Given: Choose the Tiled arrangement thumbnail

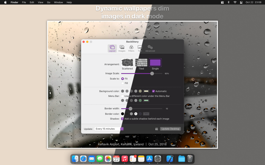Looking at the screenshot, I should pos(141,62).
